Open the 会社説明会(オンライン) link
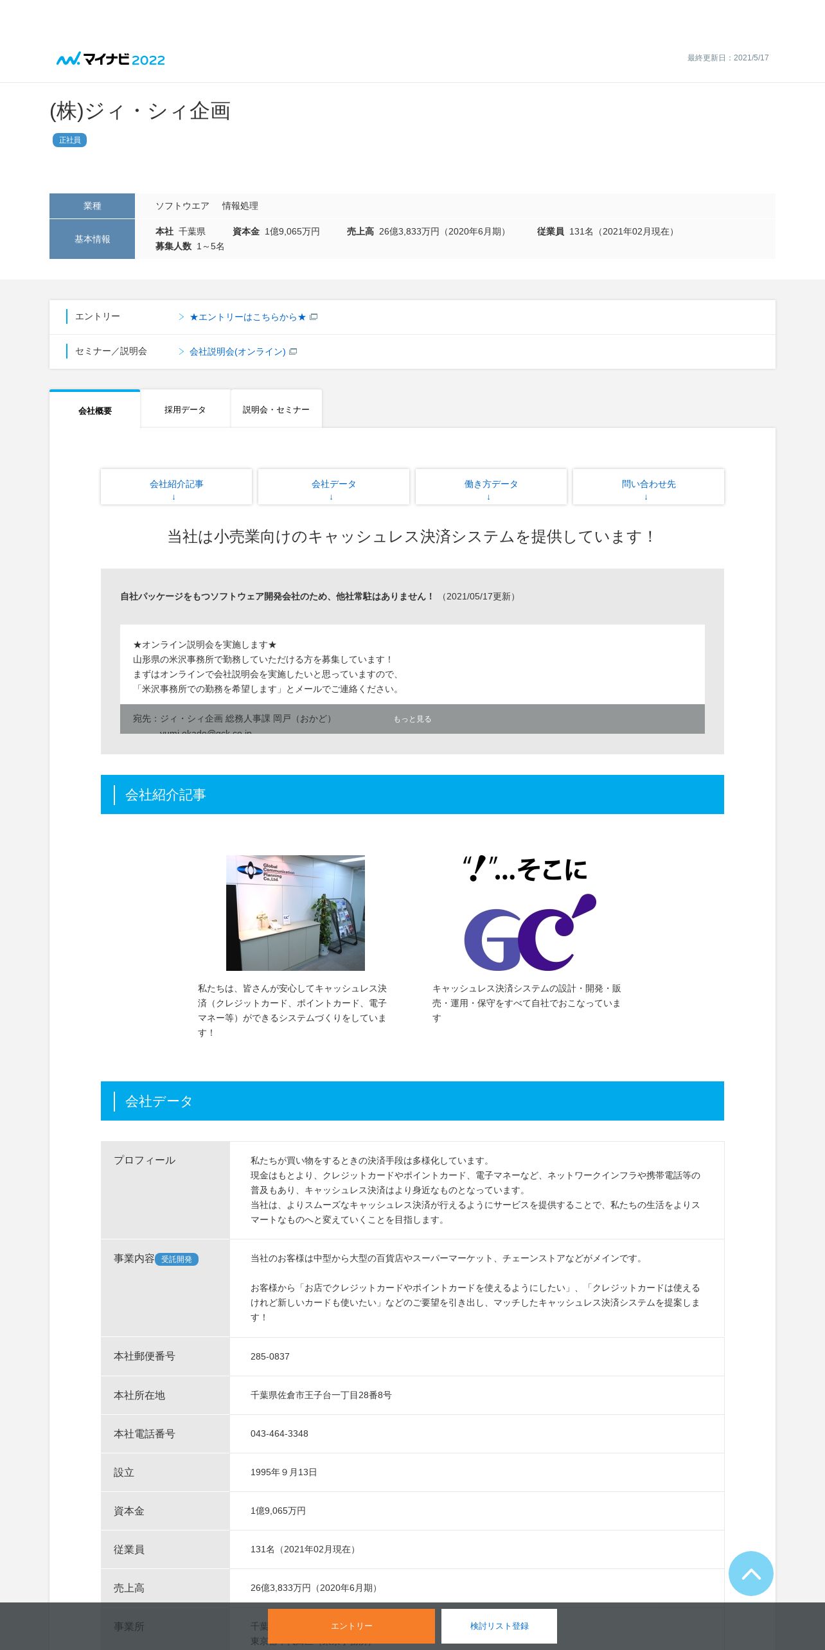Screen dimensions: 825x1650 point(237,351)
